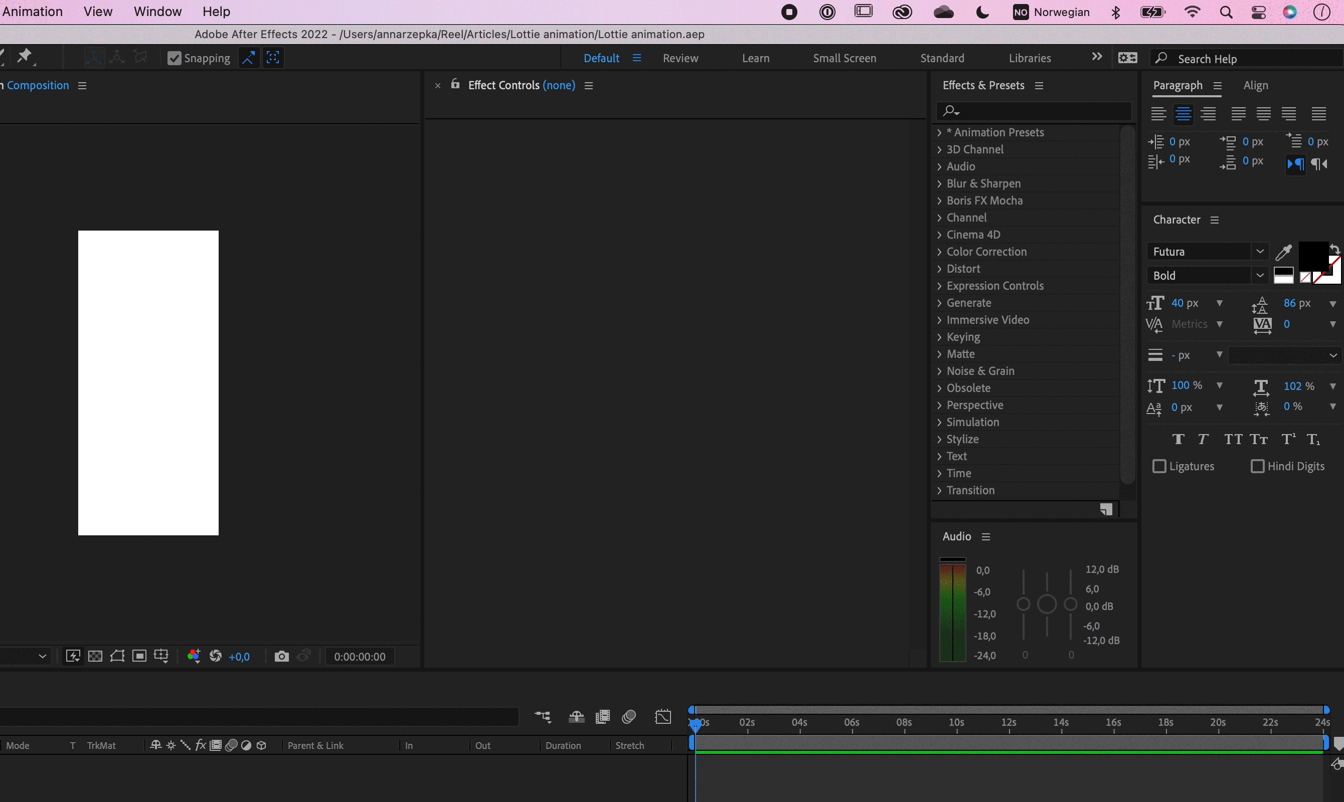The image size is (1344, 802).
Task: Apply Faux Bold style in Character
Action: pyautogui.click(x=1179, y=440)
